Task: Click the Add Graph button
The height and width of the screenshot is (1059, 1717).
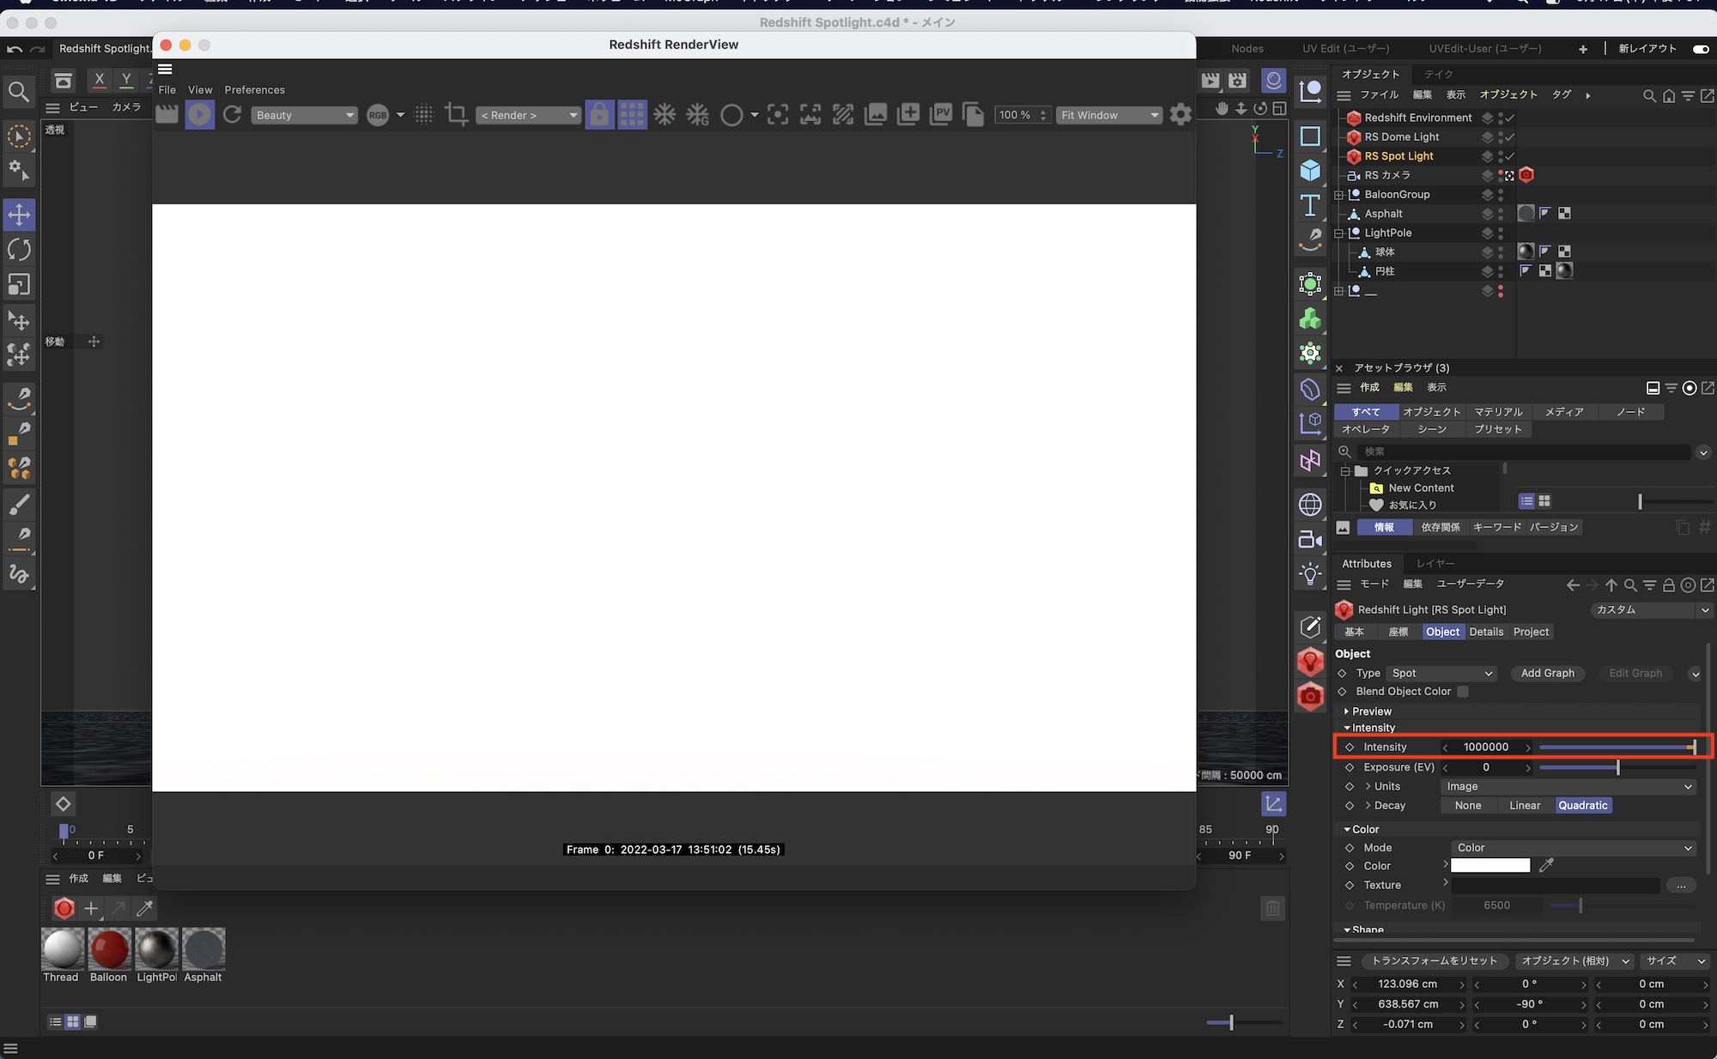Action: coord(1547,674)
